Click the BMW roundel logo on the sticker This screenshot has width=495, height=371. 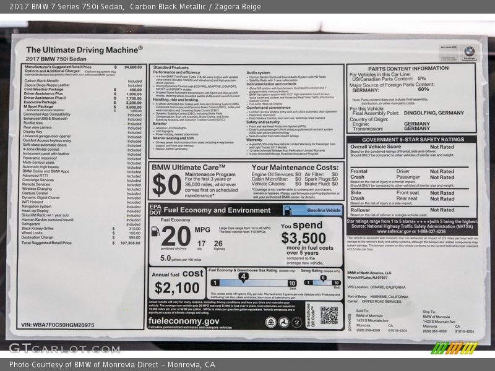pos(469,51)
